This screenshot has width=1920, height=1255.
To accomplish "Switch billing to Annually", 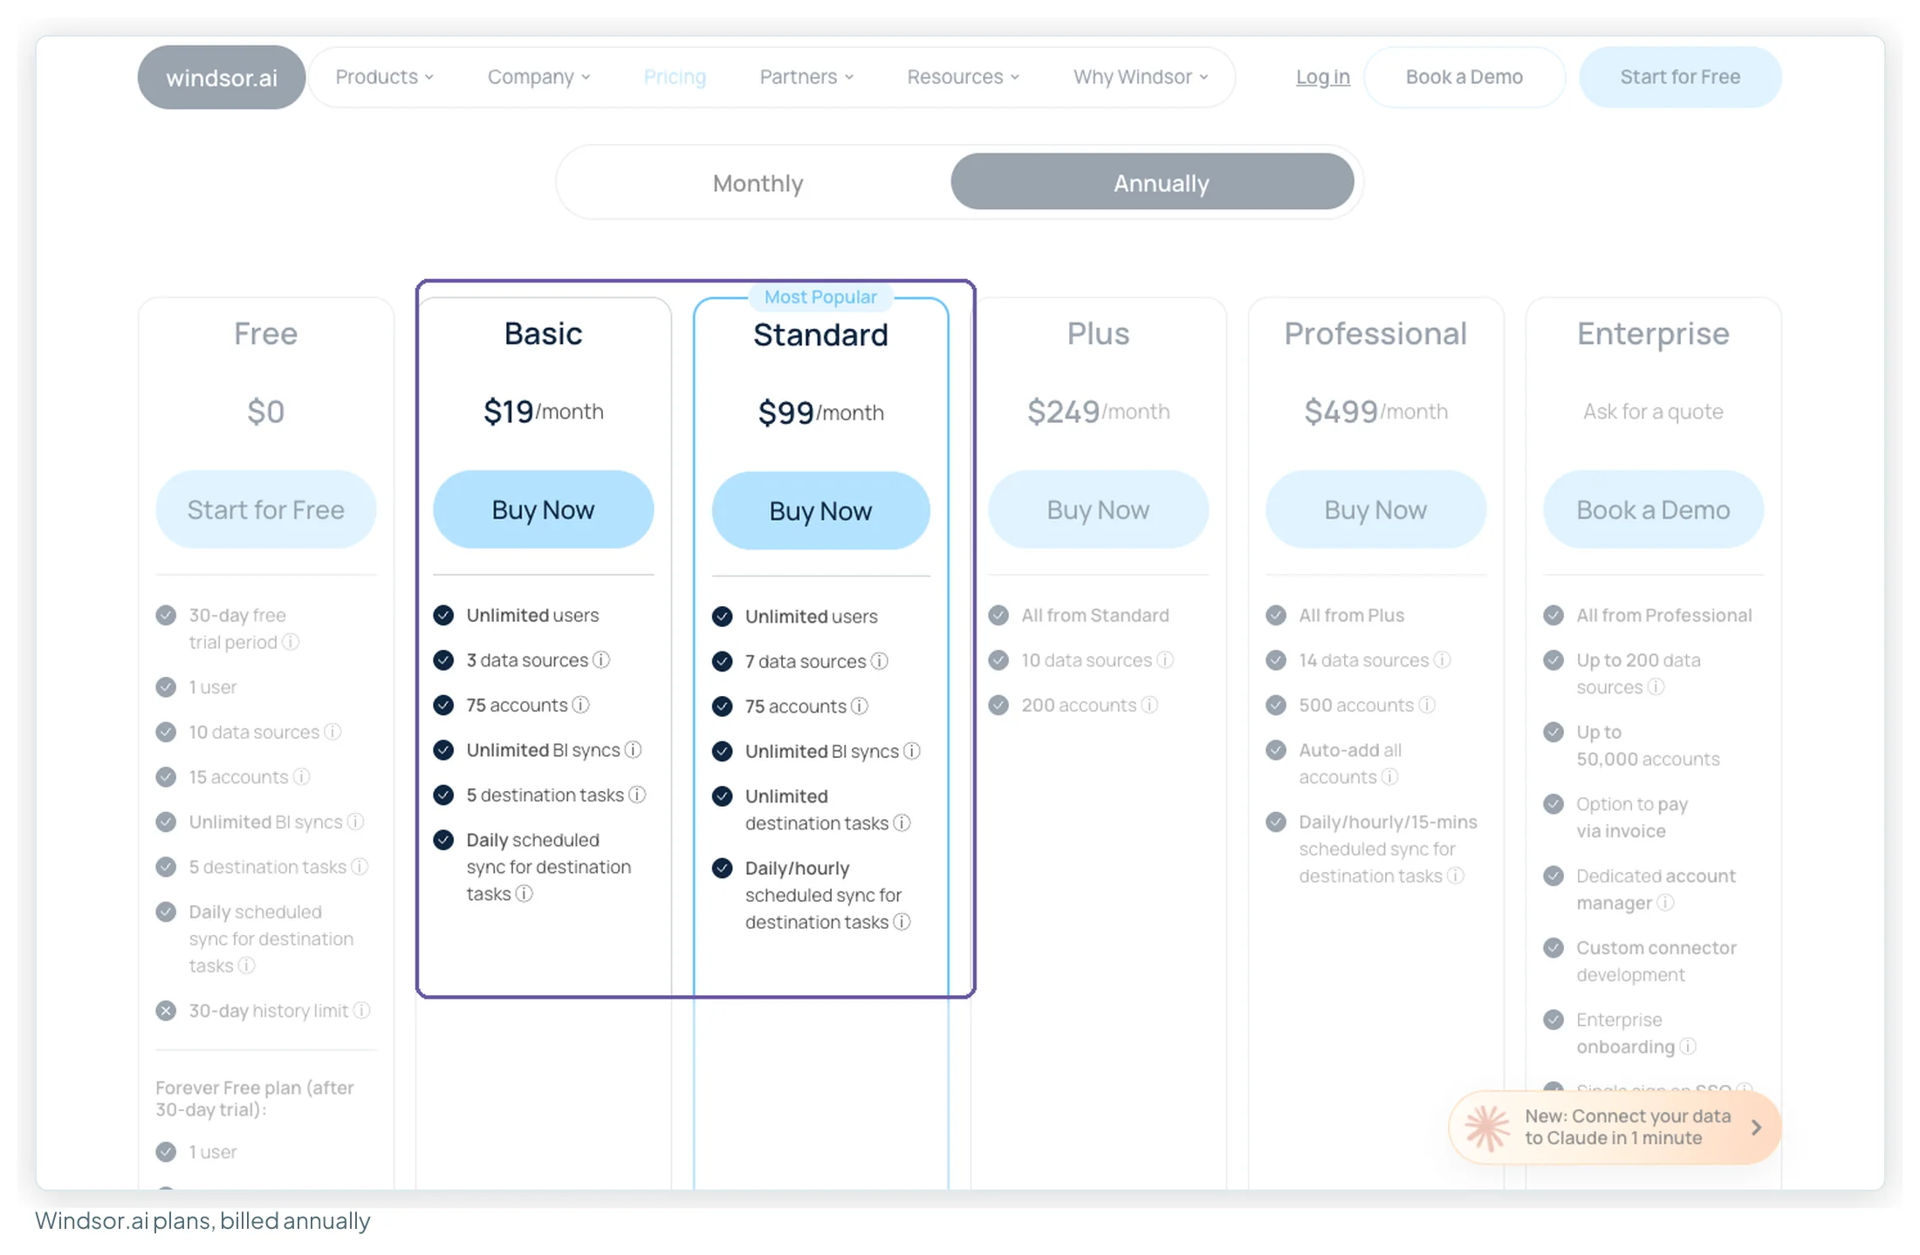I will coord(1153,181).
